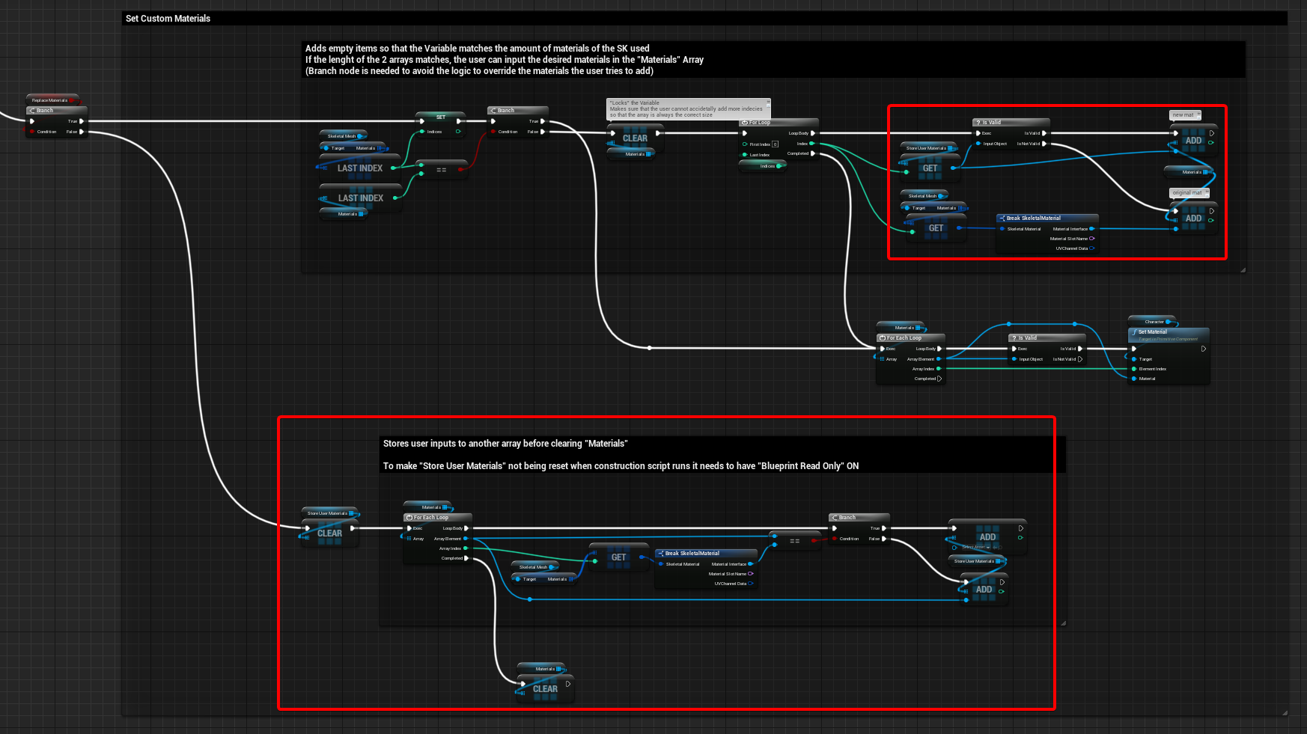Viewport: 1307px width, 734px height.
Task: Click Is Valid icon before Set Material
Action: (1014, 338)
